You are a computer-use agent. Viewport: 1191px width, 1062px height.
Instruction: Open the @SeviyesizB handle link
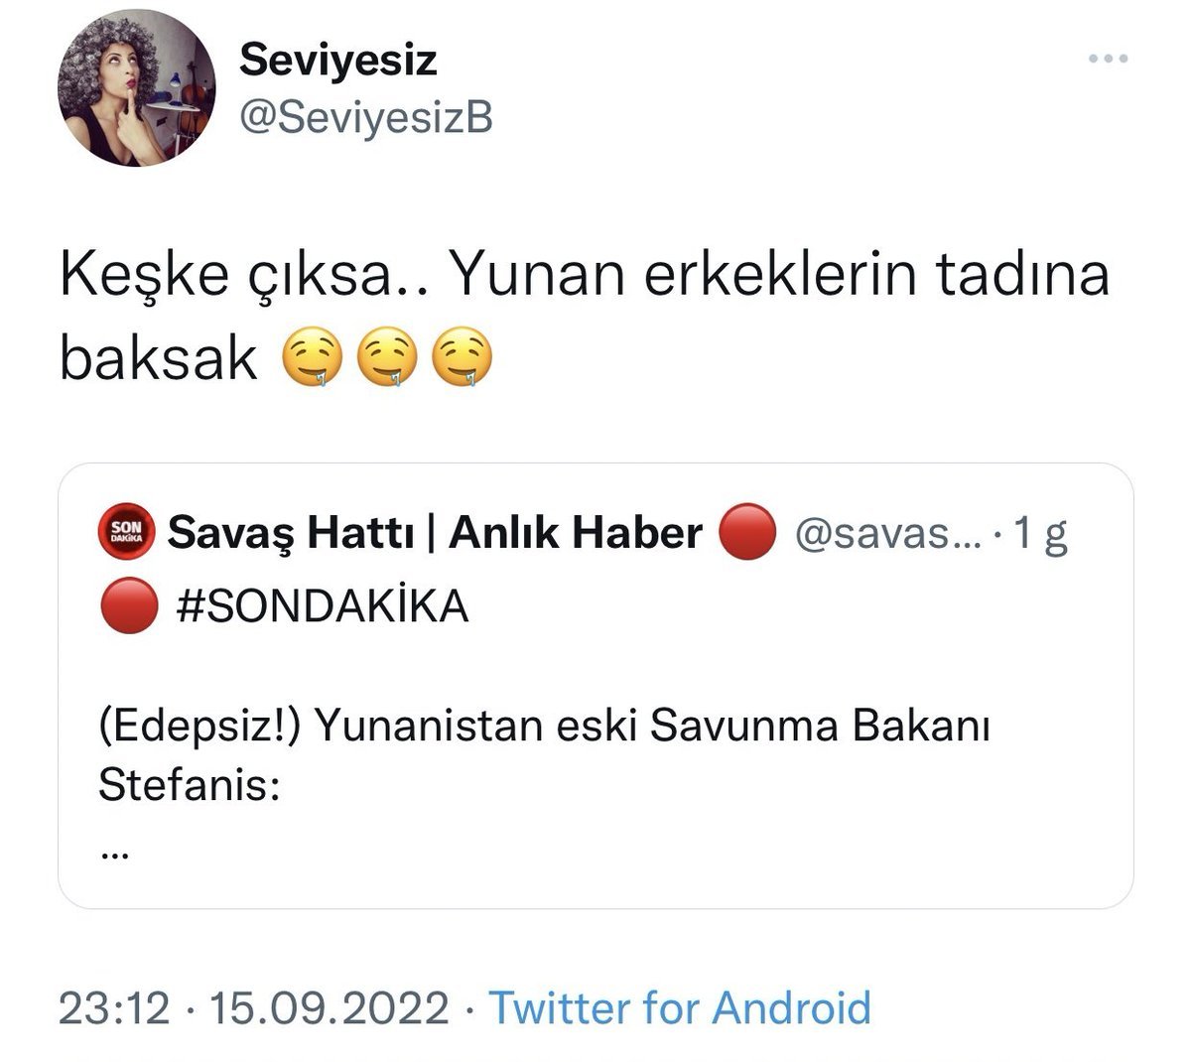365,118
